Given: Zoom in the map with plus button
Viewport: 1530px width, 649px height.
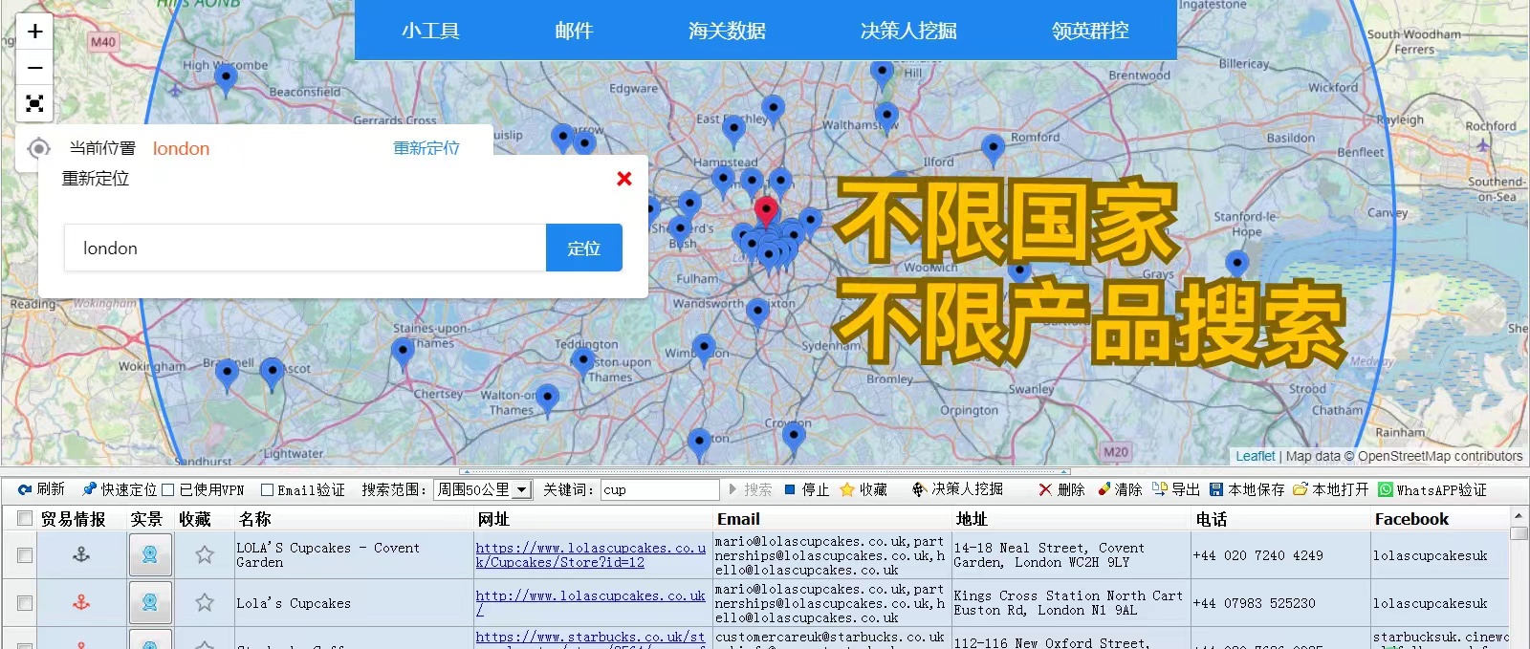Looking at the screenshot, I should (34, 32).
